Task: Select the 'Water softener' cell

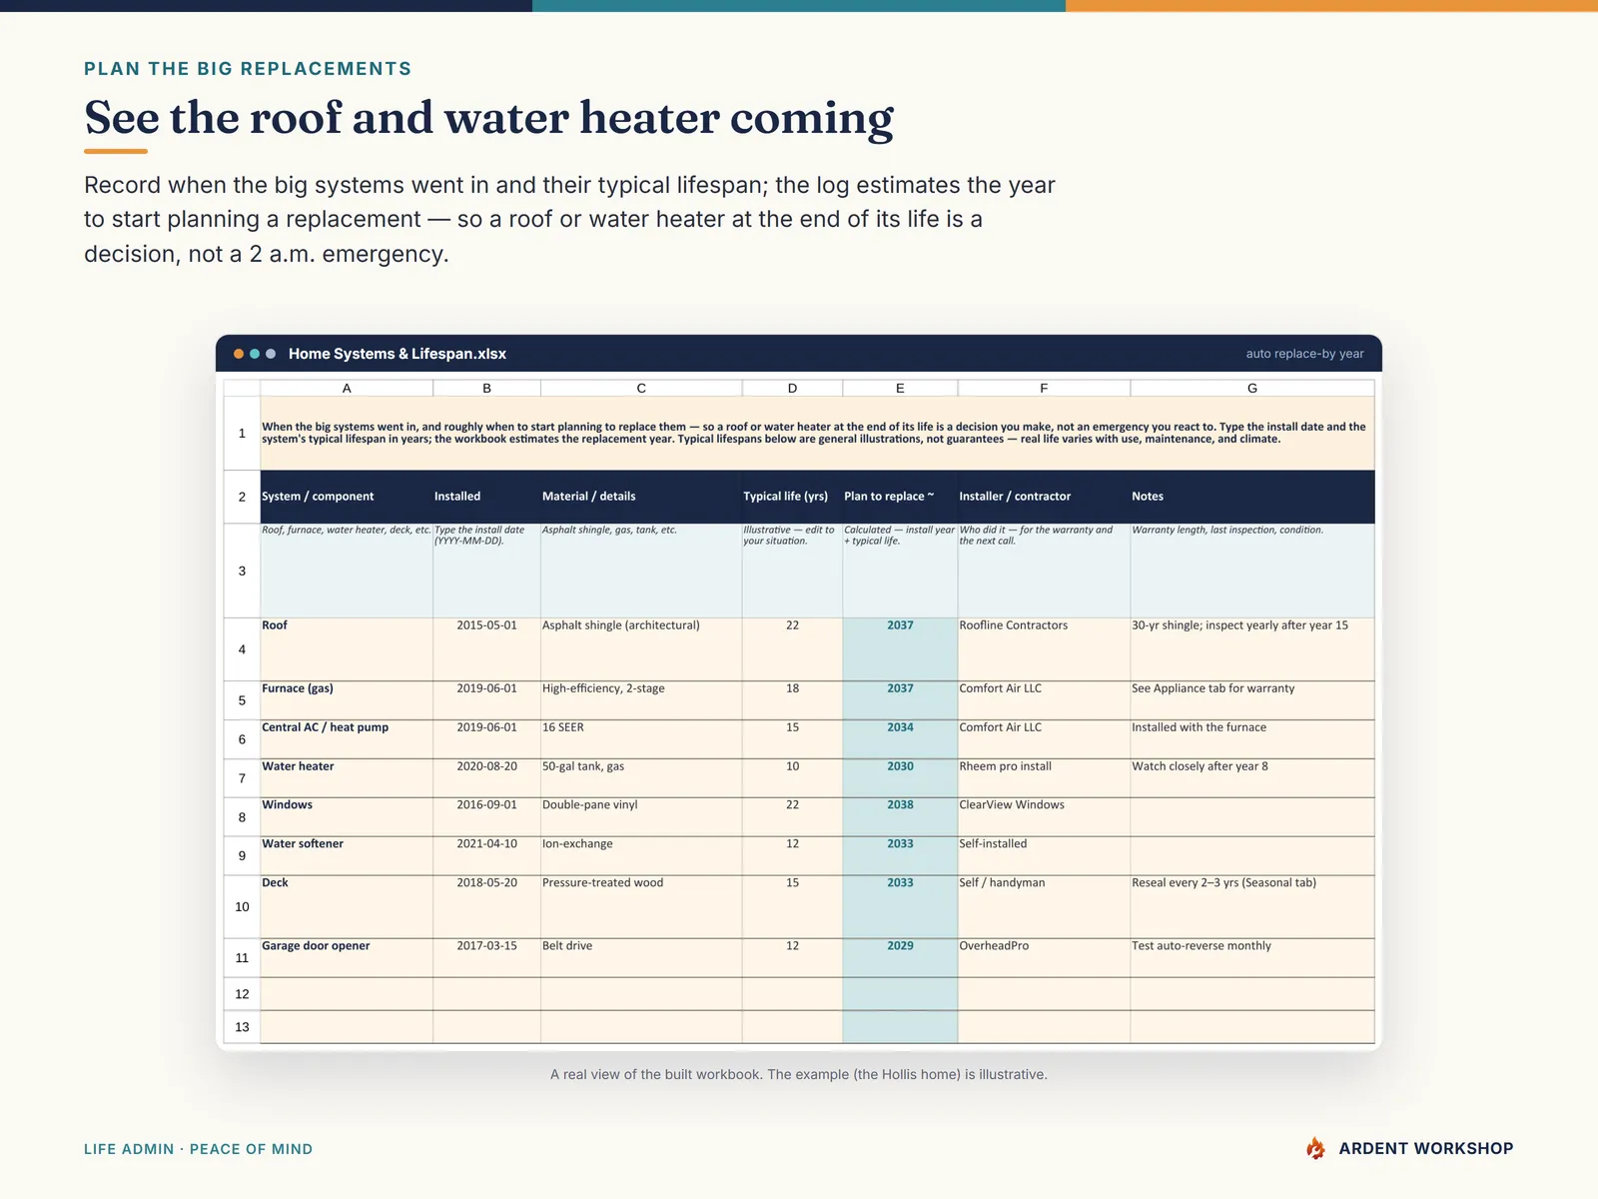Action: pyautogui.click(x=347, y=856)
